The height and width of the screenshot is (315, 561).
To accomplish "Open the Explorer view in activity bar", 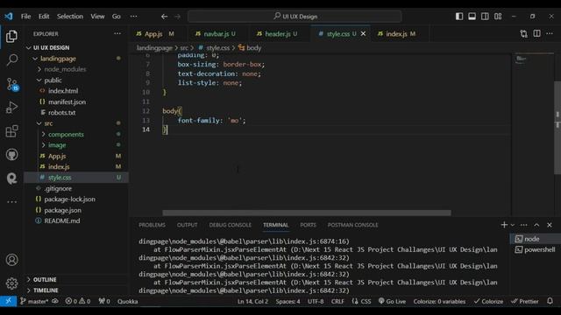I will (x=11, y=36).
